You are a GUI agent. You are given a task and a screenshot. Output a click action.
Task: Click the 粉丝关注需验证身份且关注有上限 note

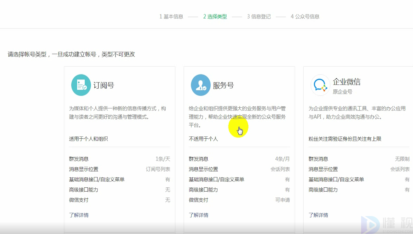click(345, 139)
